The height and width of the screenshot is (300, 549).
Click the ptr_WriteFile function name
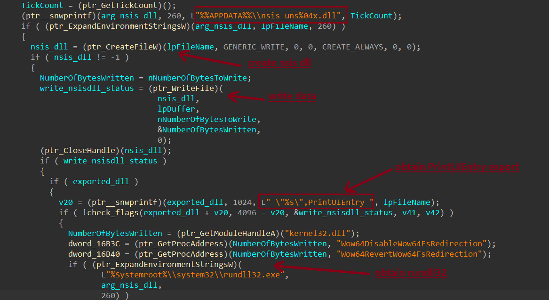pos(183,89)
